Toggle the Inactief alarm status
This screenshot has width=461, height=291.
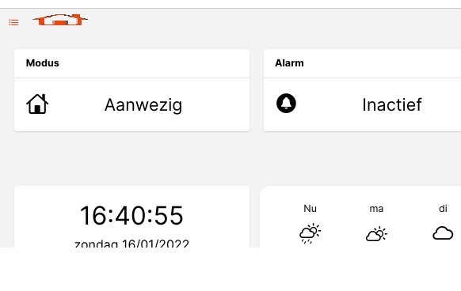click(x=362, y=104)
